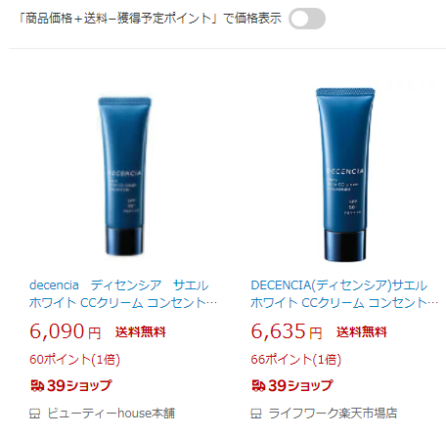Click the 66ポイント(1倍) points label

coord(296,360)
